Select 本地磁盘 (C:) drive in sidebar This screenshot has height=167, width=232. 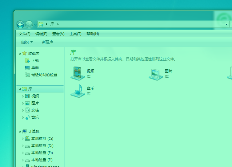[42, 139]
